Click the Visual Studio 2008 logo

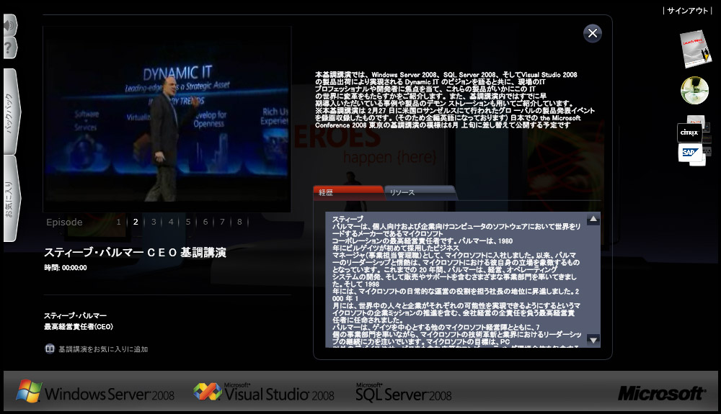click(x=263, y=392)
